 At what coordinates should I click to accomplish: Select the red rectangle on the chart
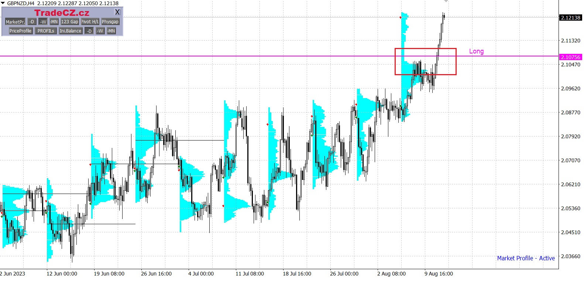(425, 49)
